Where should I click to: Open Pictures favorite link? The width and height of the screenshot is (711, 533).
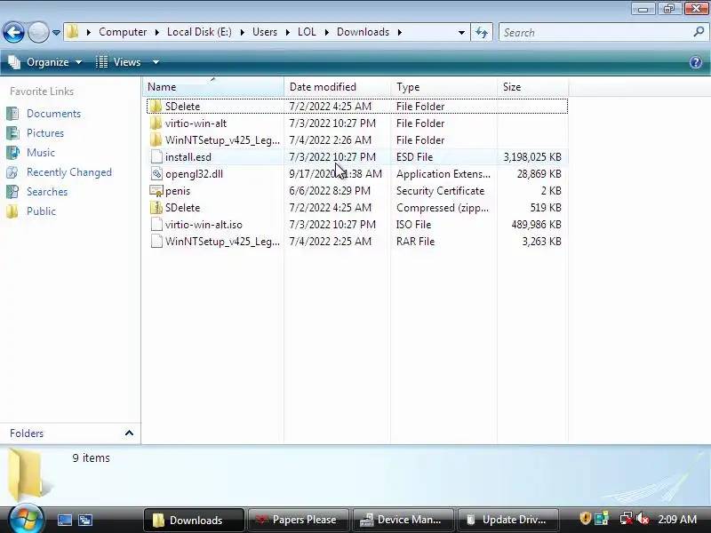click(45, 132)
